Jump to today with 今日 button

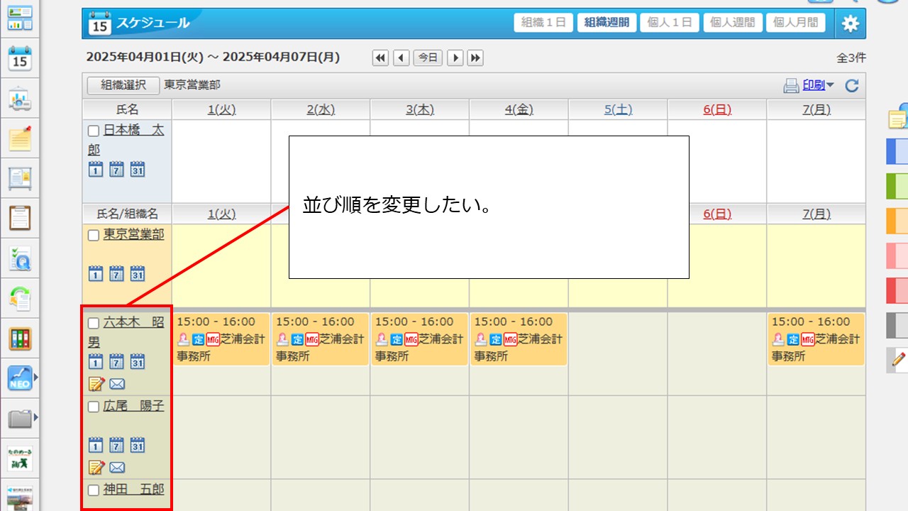(x=428, y=58)
